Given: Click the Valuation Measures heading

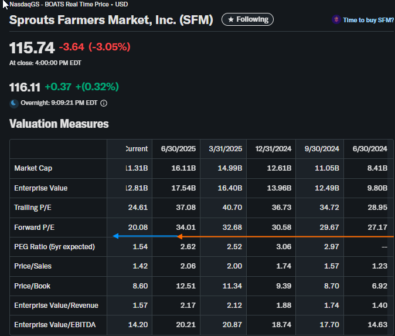Looking at the screenshot, I should (x=59, y=124).
